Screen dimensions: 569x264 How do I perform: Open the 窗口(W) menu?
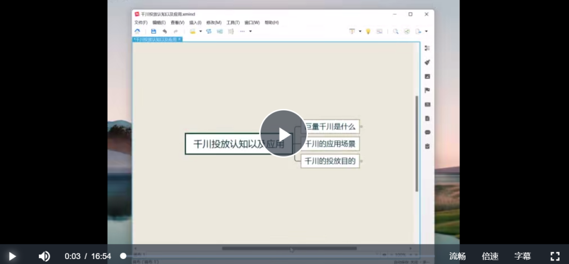click(252, 22)
